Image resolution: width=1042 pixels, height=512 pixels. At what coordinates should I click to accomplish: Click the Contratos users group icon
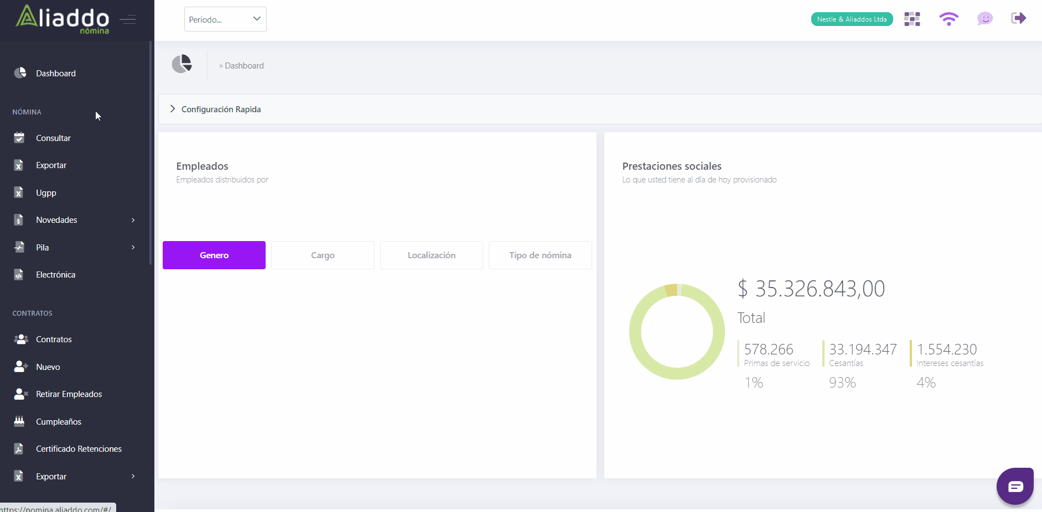21,339
